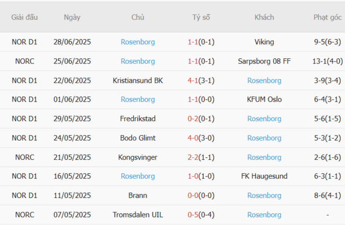Select Bodo Glimt in the table
This screenshot has width=345, height=225.
click(x=138, y=138)
